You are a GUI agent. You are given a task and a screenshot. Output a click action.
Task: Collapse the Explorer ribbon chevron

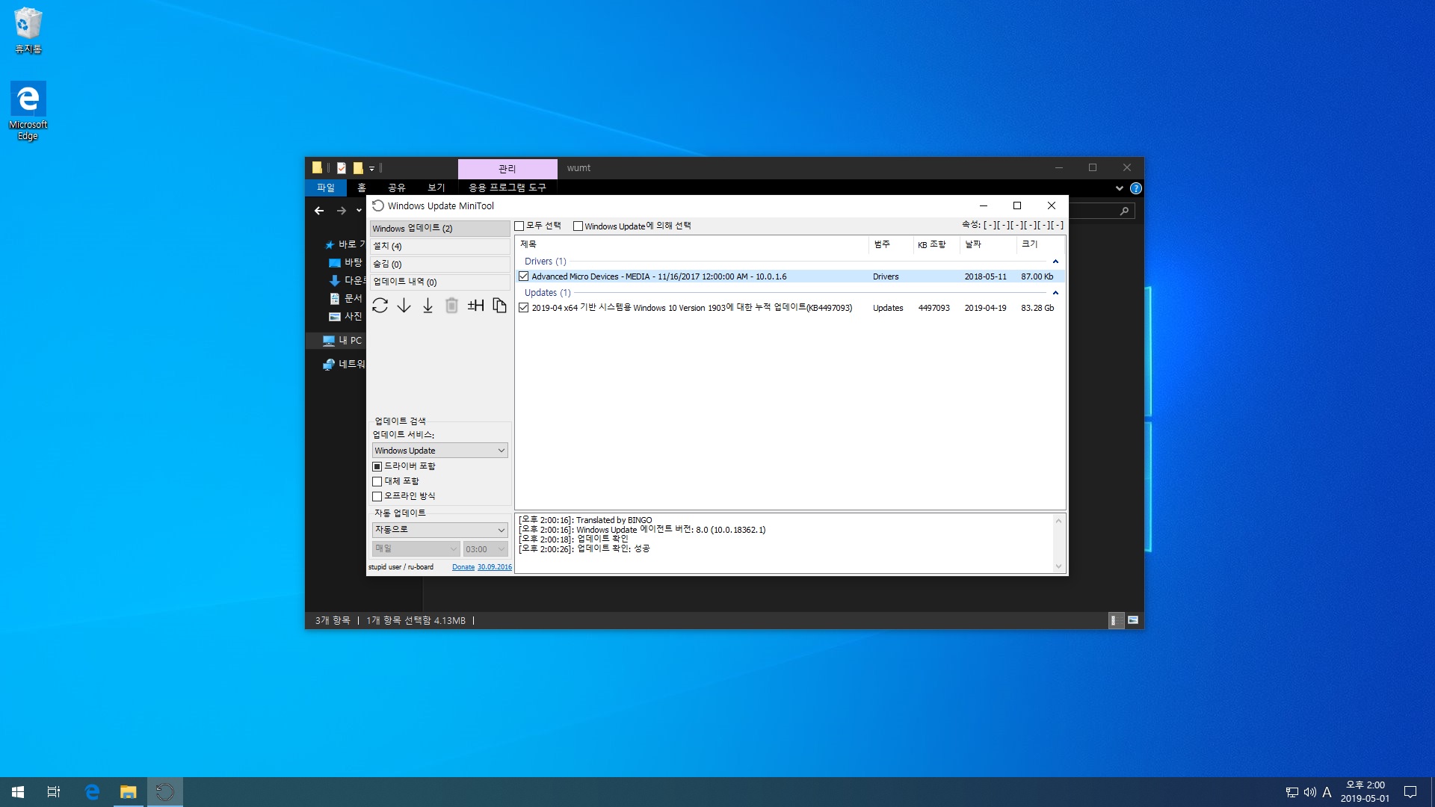click(x=1119, y=188)
